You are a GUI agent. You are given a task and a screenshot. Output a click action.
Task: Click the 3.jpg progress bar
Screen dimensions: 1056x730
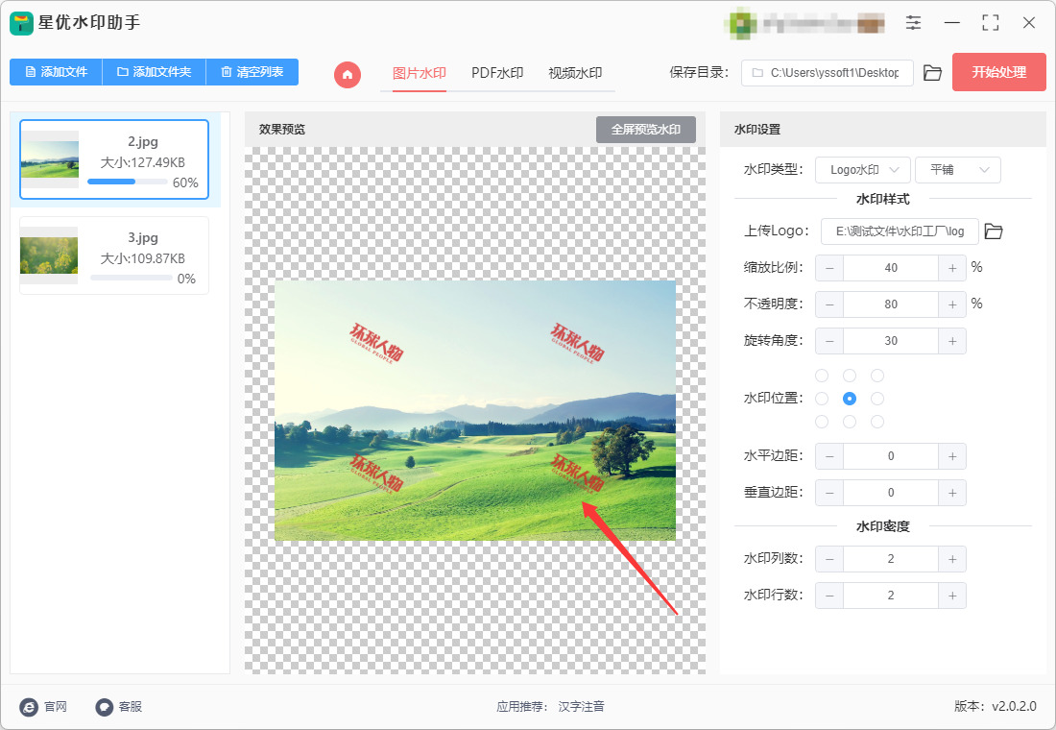coord(132,278)
